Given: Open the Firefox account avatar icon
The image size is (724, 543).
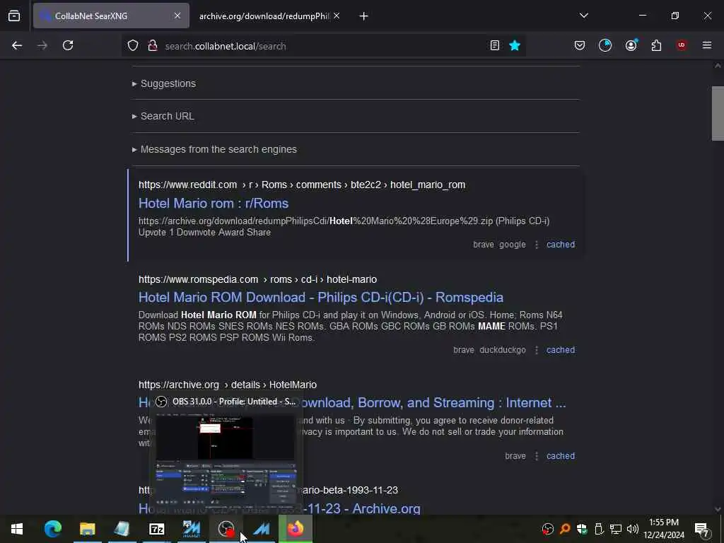Looking at the screenshot, I should point(631,45).
